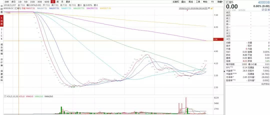Click the 帮助 help button
The image size is (270, 115).
pyautogui.click(x=205, y=1)
